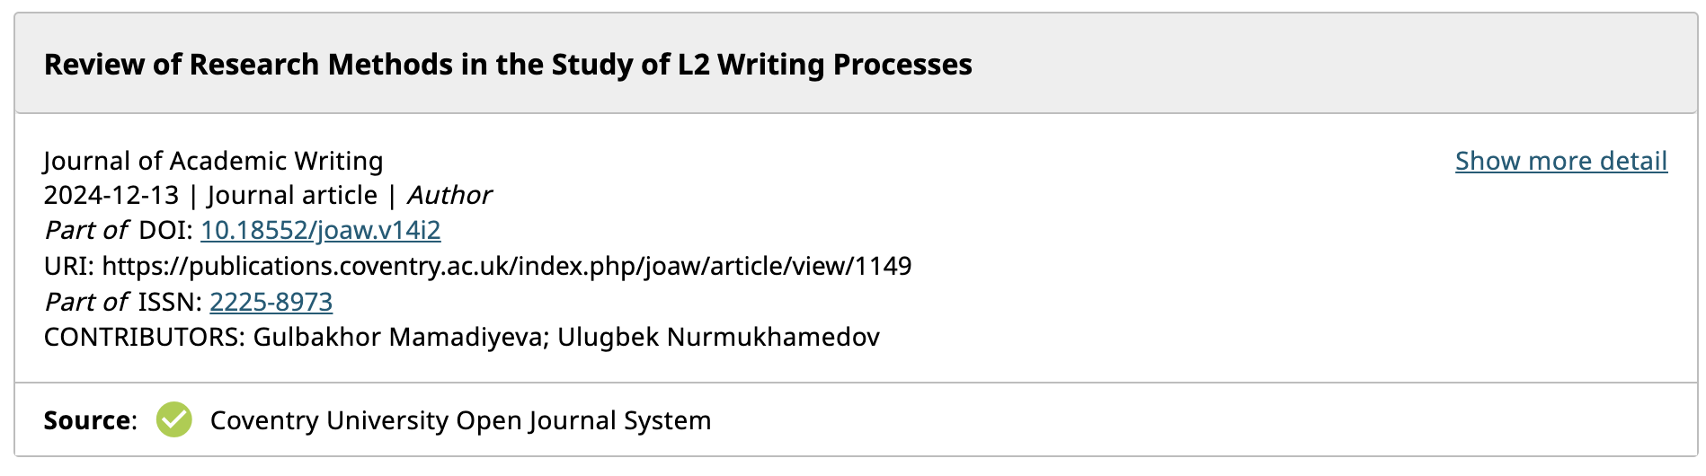Open the DOI link 10.18552/joaw.v14i2
The image size is (1706, 476).
click(x=320, y=230)
